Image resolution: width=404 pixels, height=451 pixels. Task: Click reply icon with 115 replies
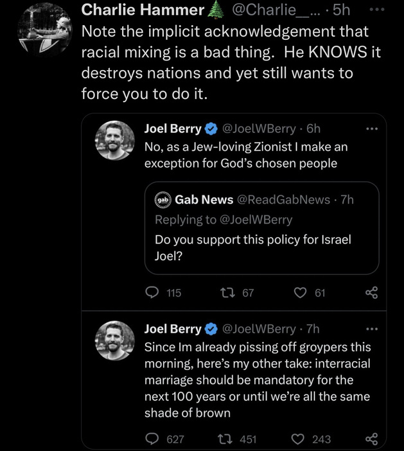tap(152, 292)
